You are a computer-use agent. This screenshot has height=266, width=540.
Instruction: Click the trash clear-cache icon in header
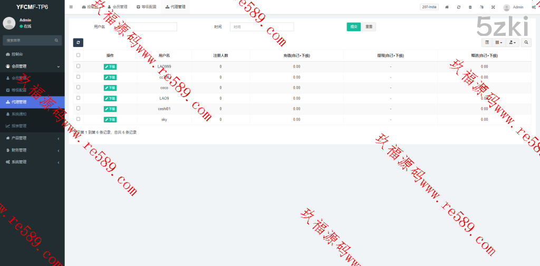click(470, 7)
